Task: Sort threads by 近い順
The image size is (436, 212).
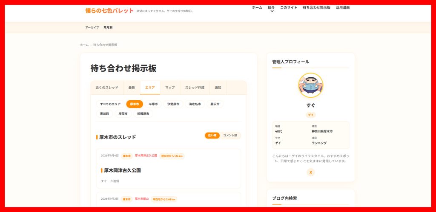Action: pyautogui.click(x=212, y=136)
